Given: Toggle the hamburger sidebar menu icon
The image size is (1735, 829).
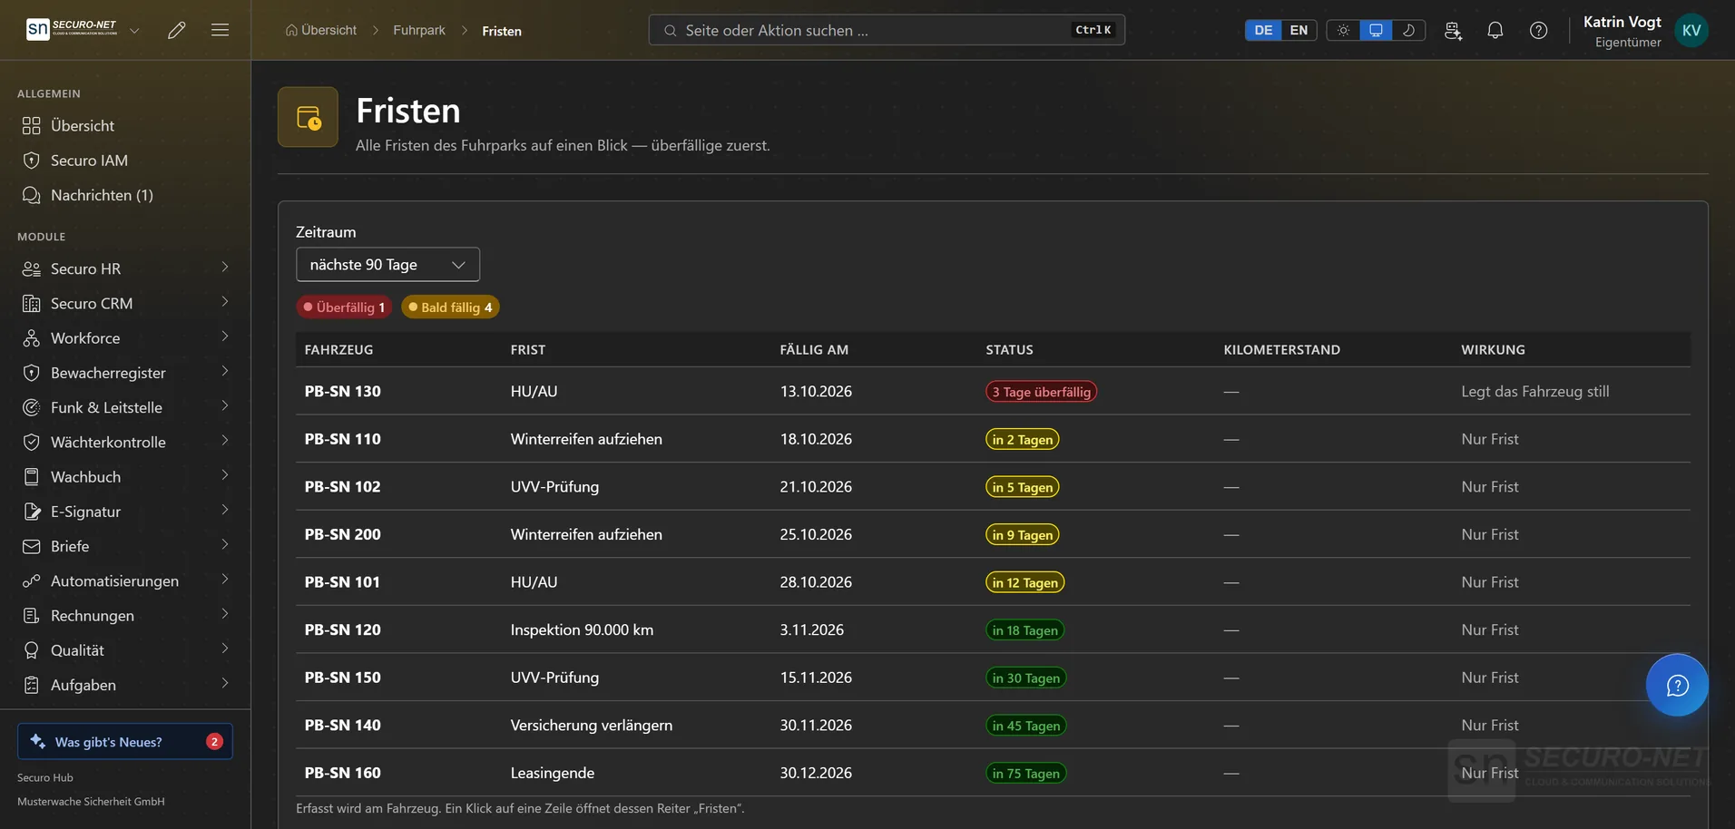Looking at the screenshot, I should pyautogui.click(x=220, y=30).
